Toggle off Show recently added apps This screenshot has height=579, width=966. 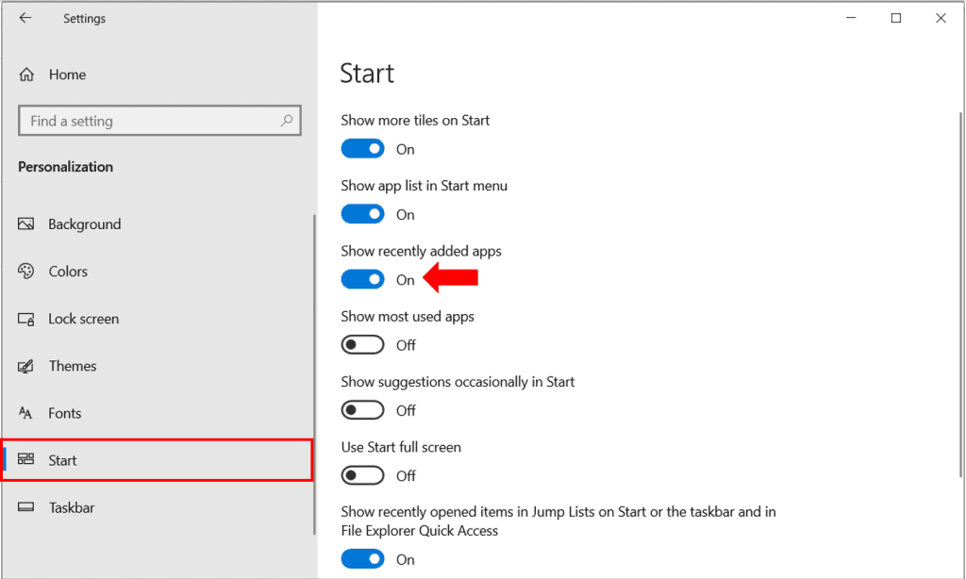(362, 280)
